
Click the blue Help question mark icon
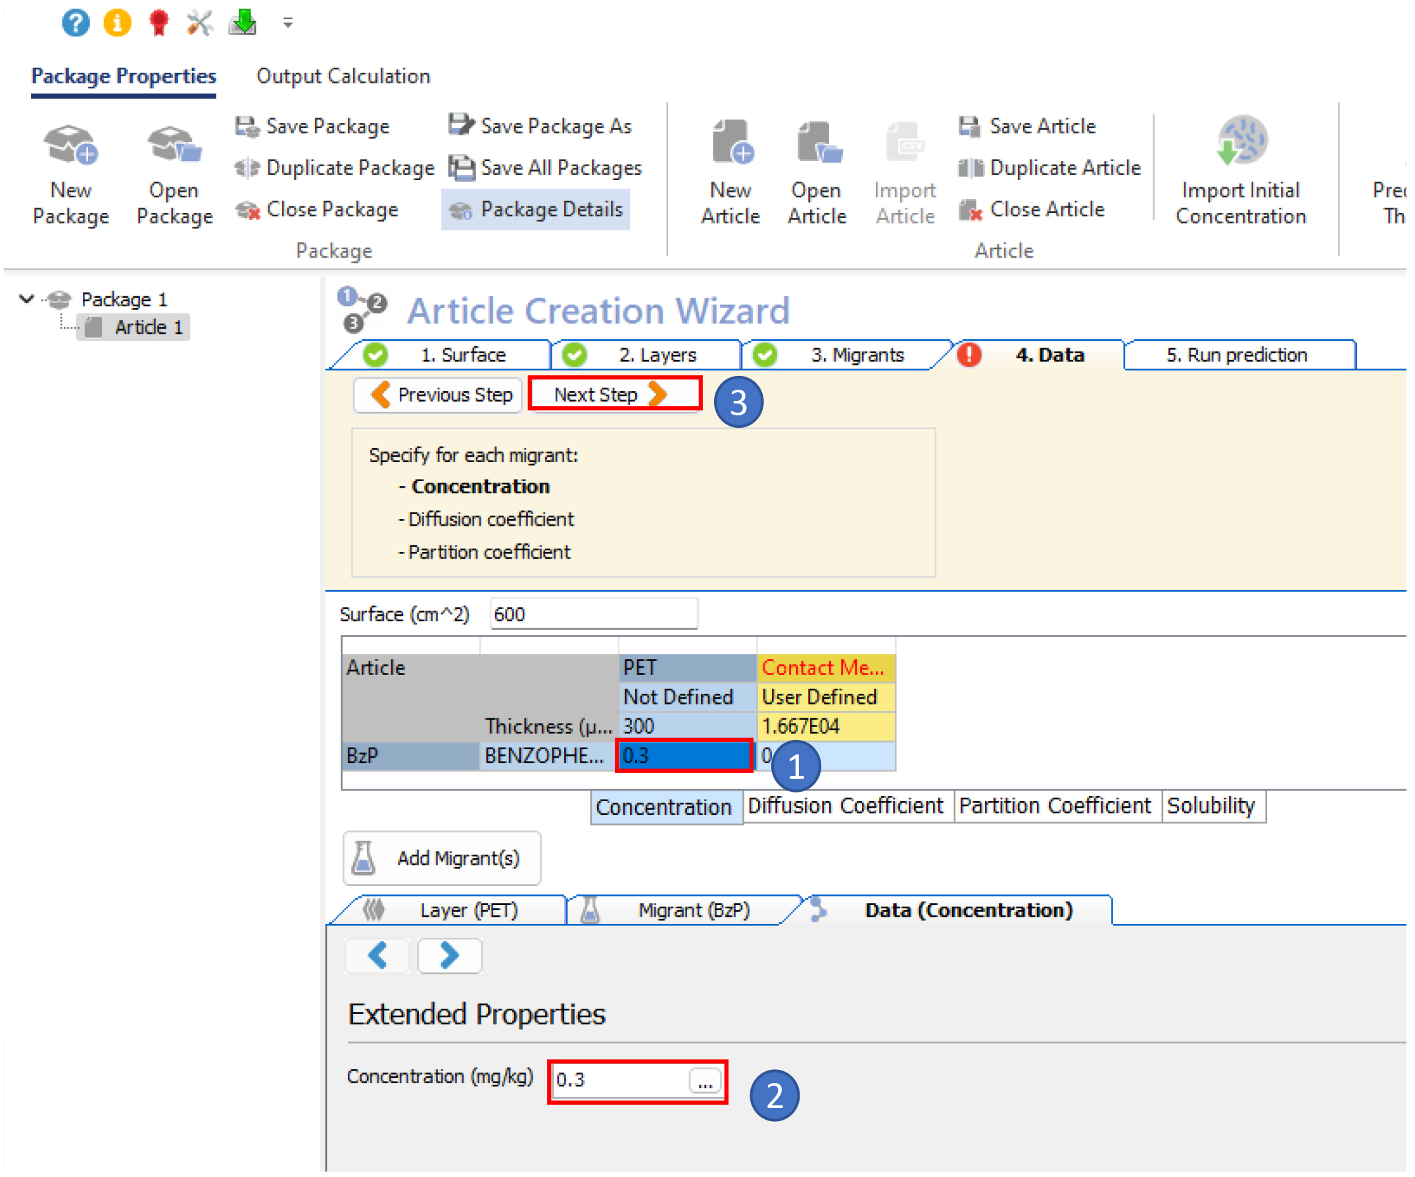click(76, 23)
